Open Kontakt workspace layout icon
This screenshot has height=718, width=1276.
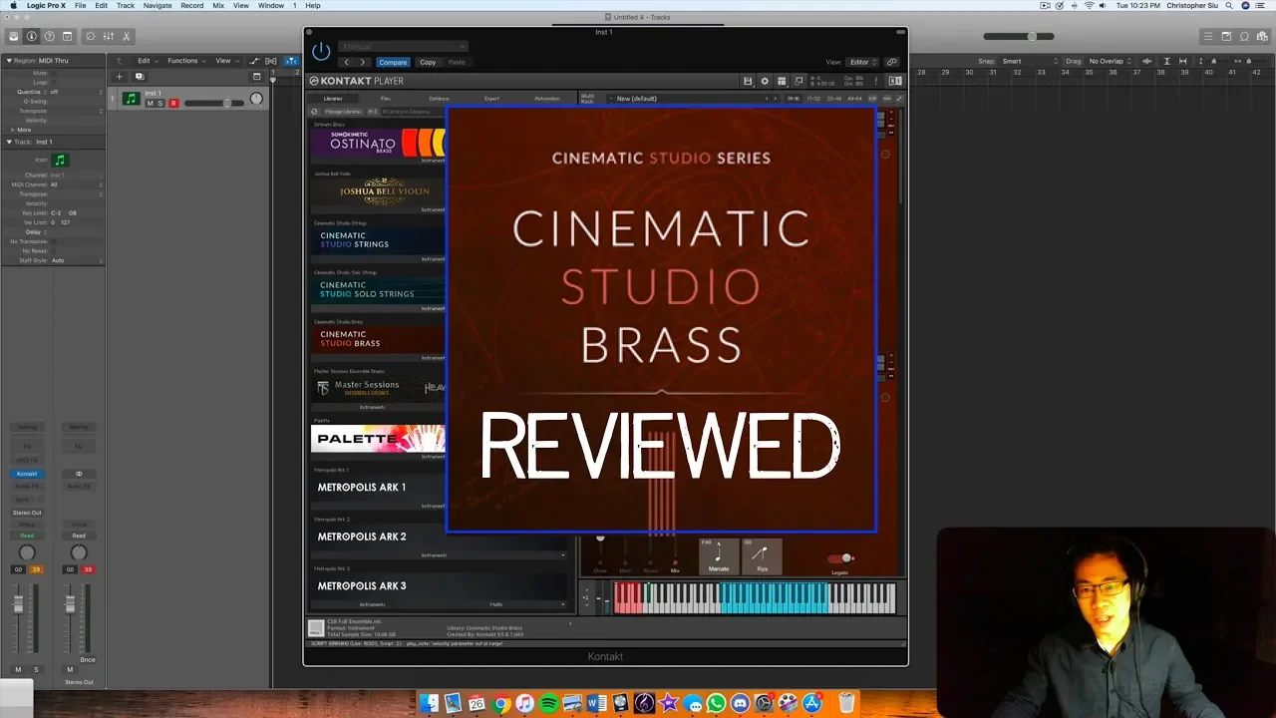tap(782, 81)
